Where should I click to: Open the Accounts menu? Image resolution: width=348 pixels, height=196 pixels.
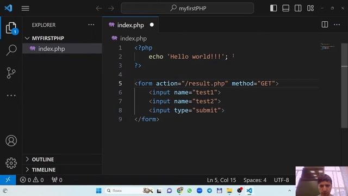tap(11, 140)
